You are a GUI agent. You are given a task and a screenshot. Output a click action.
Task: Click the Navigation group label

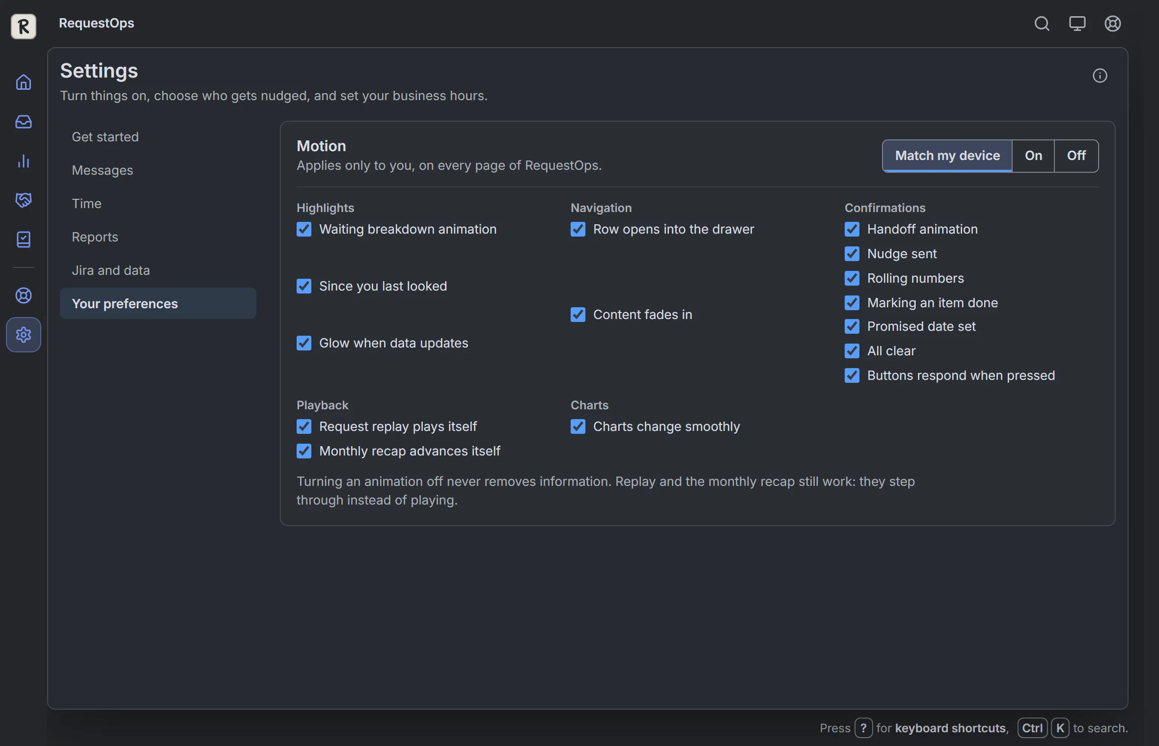coord(601,208)
